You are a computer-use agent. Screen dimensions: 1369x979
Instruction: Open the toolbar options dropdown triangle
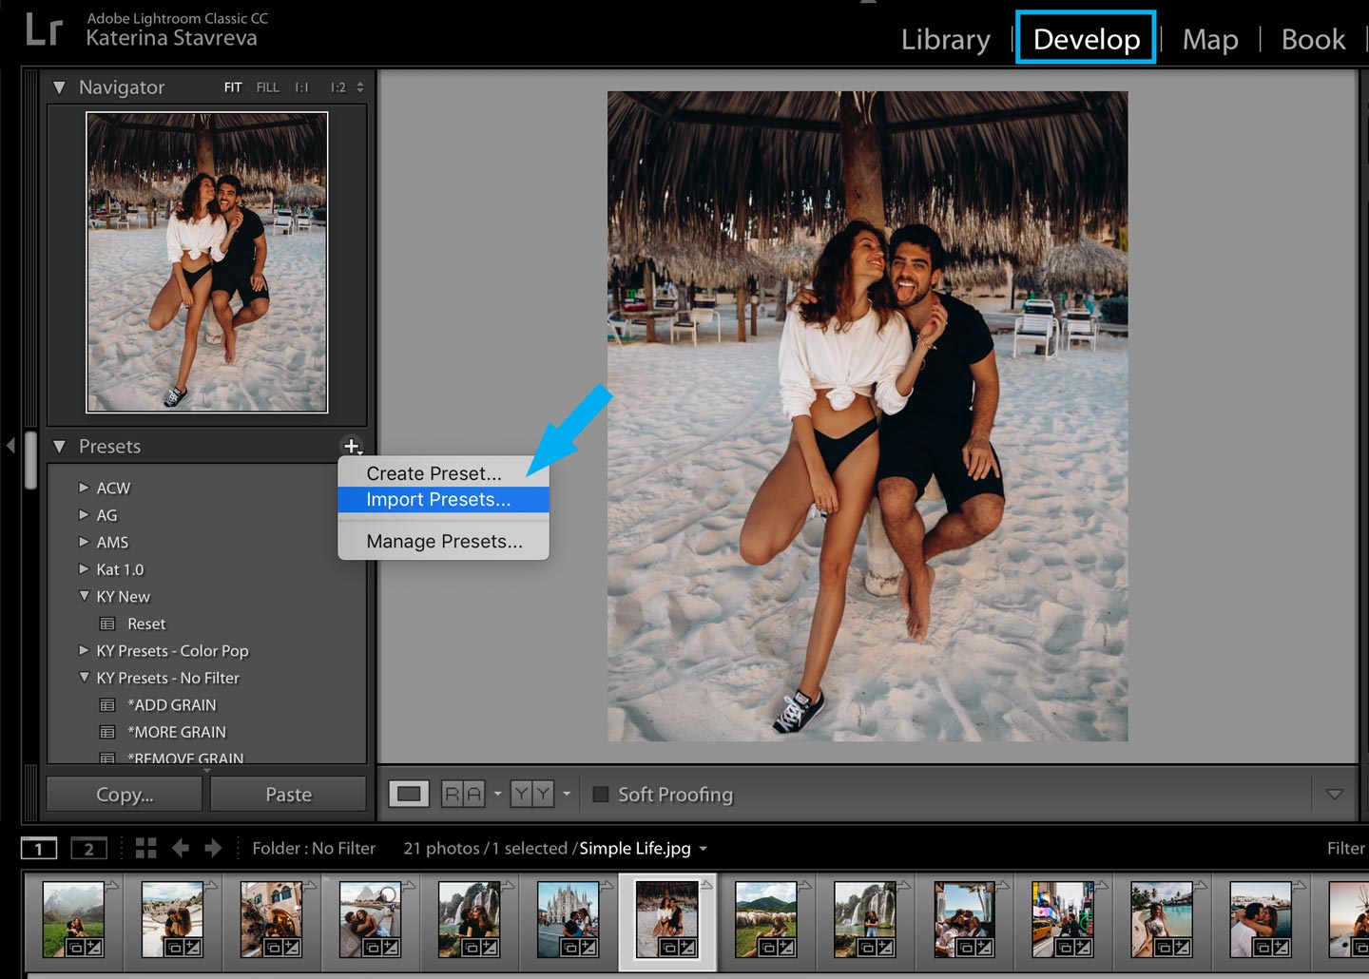pos(1334,794)
